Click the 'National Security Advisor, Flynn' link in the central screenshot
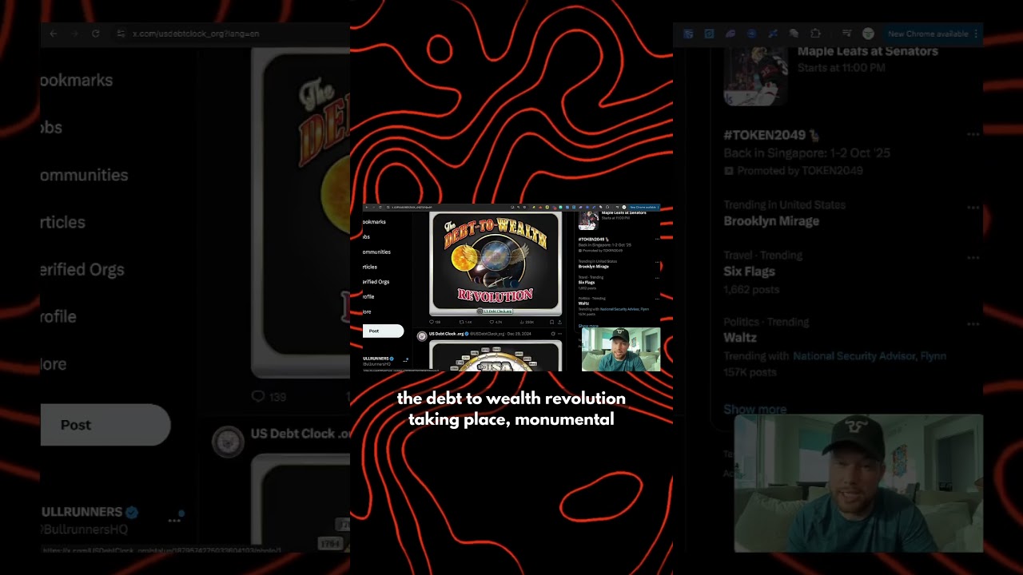The height and width of the screenshot is (575, 1023). point(625,309)
